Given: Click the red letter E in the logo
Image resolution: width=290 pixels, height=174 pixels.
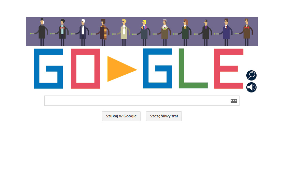Looking at the screenshot, I should click(229, 69).
